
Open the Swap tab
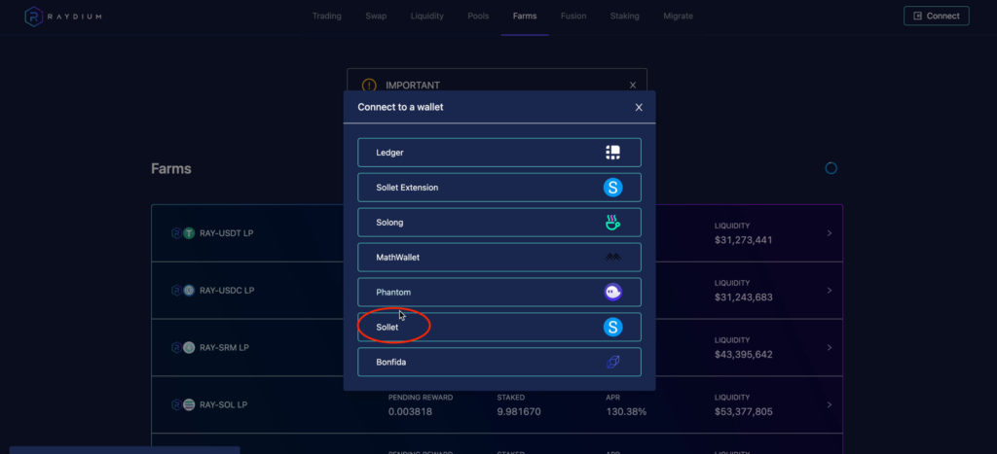[376, 16]
